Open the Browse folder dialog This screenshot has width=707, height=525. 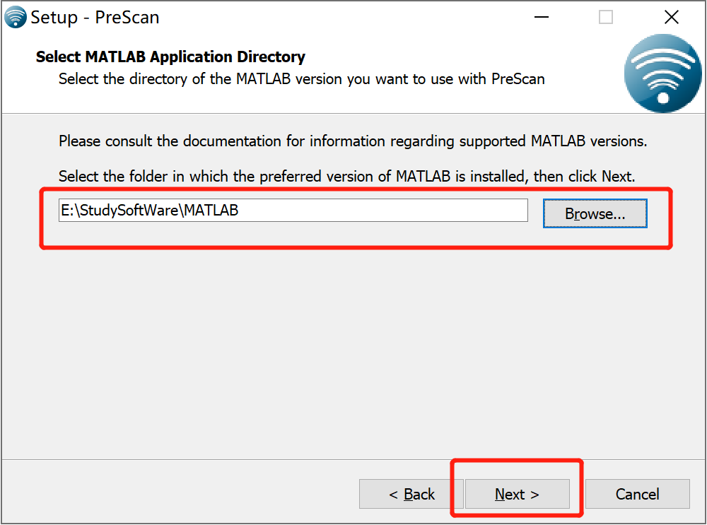(x=595, y=213)
